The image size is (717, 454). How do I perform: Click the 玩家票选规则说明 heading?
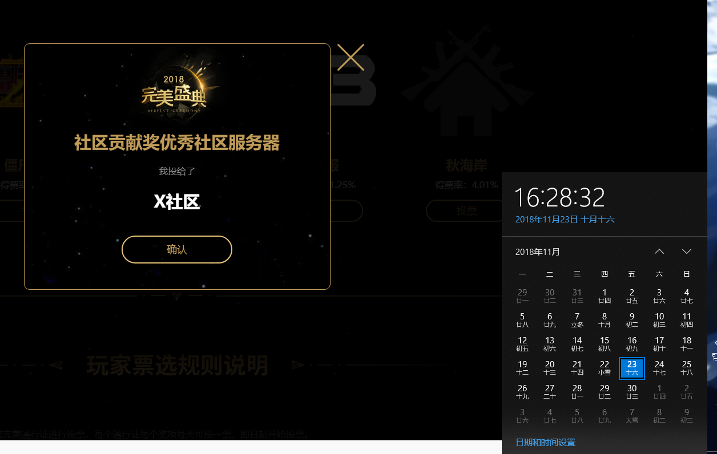pos(177,365)
